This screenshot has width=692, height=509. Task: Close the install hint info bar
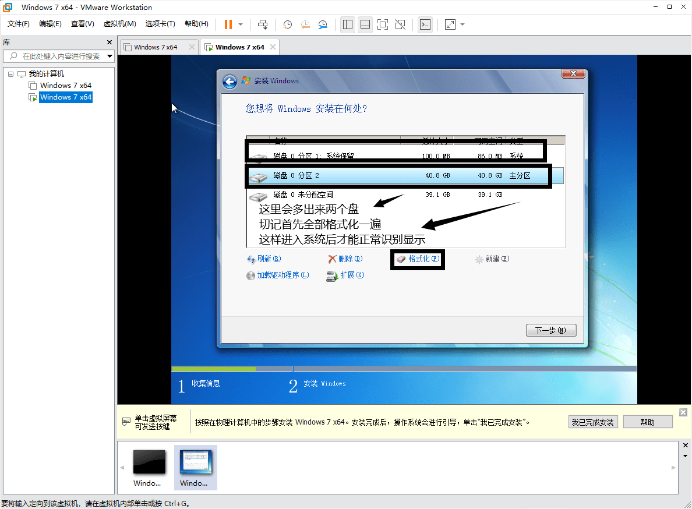(683, 412)
